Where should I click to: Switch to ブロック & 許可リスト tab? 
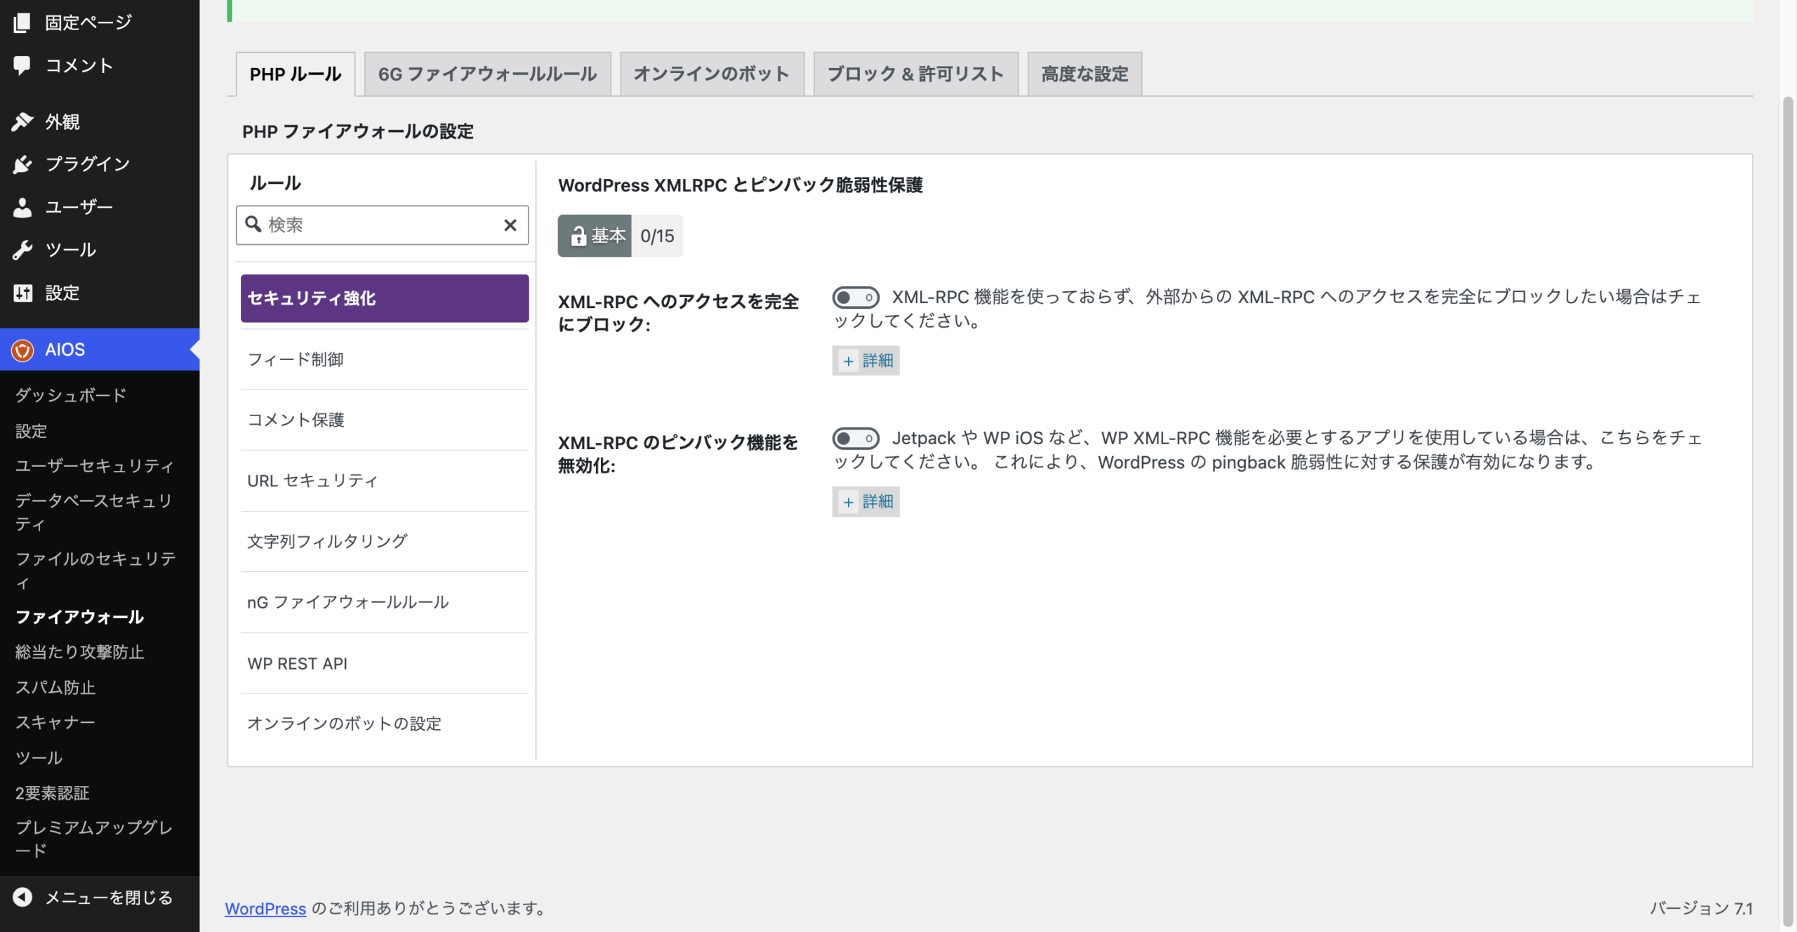pos(915,74)
